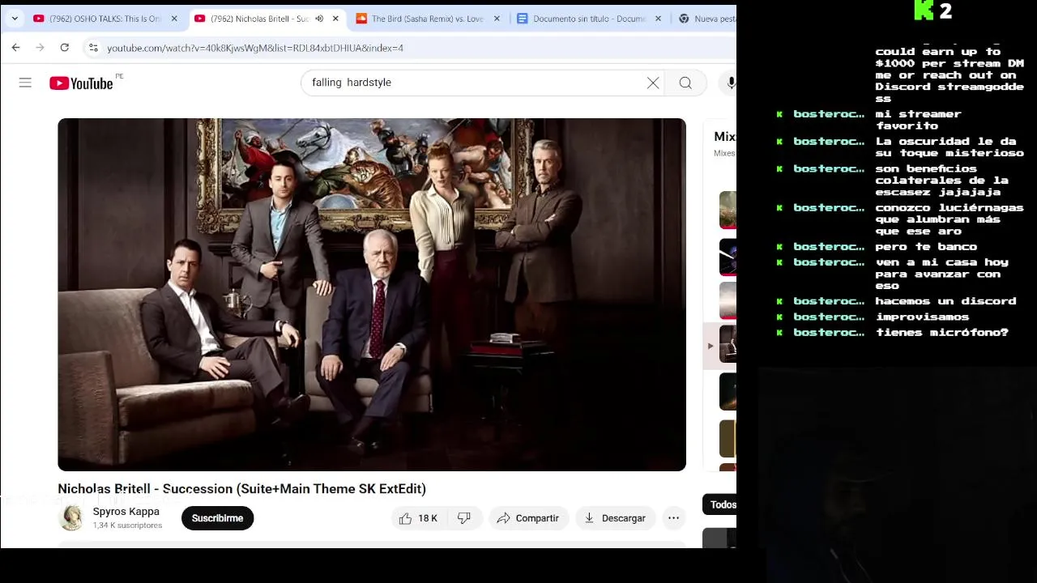Clear the search text with X

[x=653, y=83]
